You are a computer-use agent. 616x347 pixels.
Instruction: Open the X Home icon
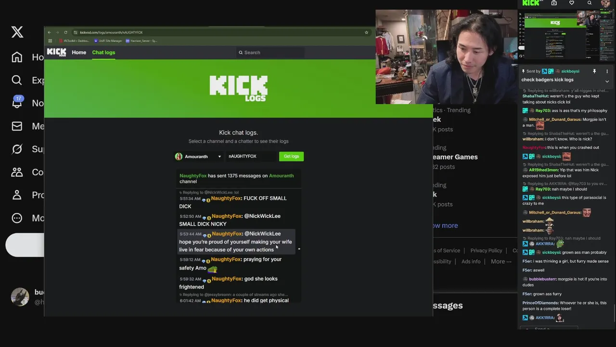pyautogui.click(x=17, y=57)
